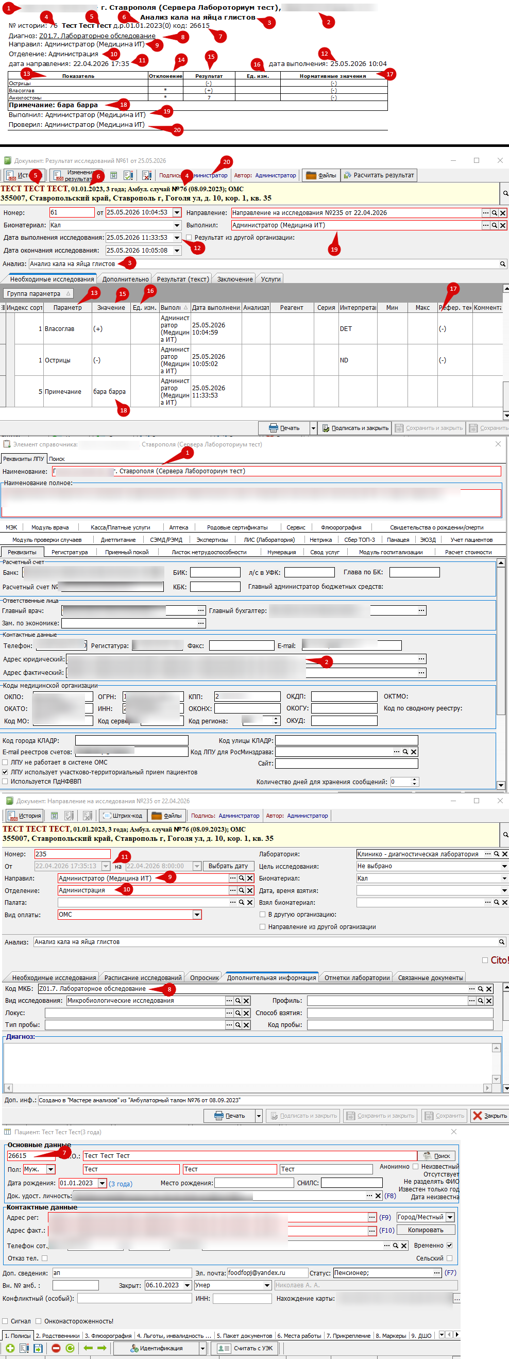509x1359 pixels.
Task: Click Количество дней stepper up arrow
Action: [415, 779]
